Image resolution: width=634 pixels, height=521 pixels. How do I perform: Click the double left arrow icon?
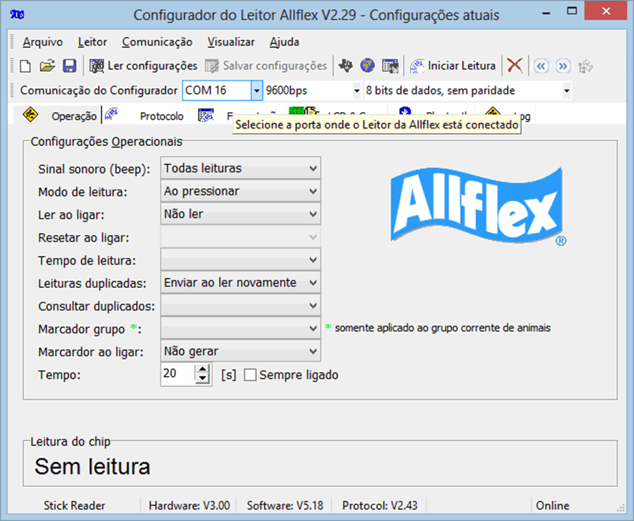[541, 66]
